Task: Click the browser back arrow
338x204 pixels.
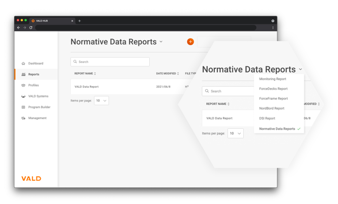Action: 18,28
